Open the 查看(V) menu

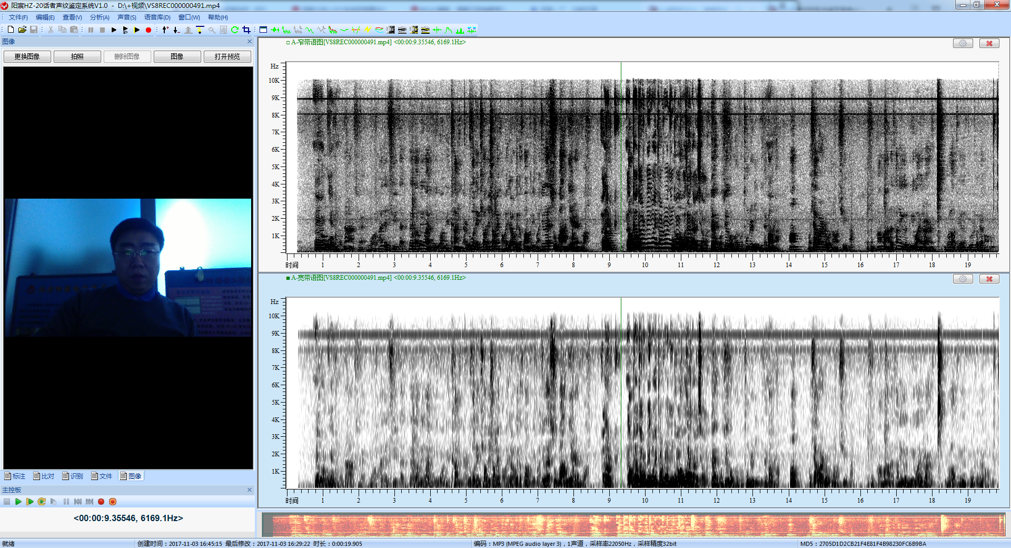pos(72,17)
